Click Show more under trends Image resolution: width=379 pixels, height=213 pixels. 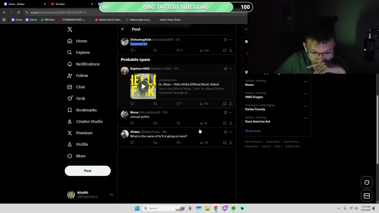(253, 131)
